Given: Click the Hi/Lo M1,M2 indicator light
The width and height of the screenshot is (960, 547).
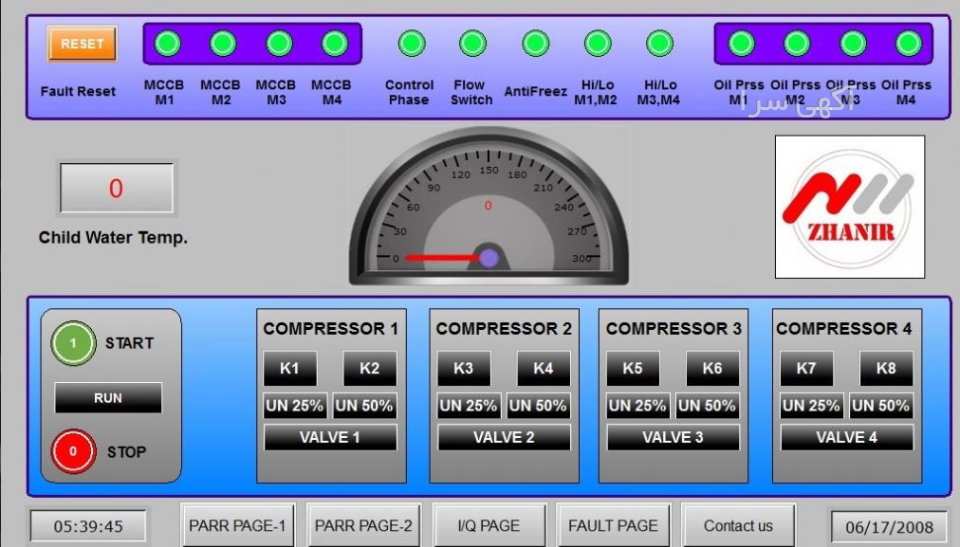Looking at the screenshot, I should coord(598,44).
